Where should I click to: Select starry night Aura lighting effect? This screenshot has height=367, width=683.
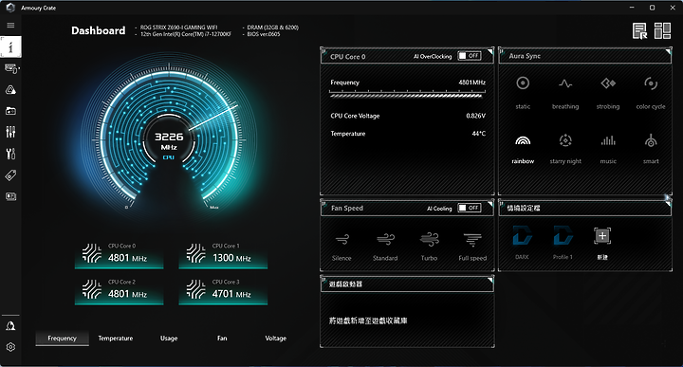coord(565,149)
